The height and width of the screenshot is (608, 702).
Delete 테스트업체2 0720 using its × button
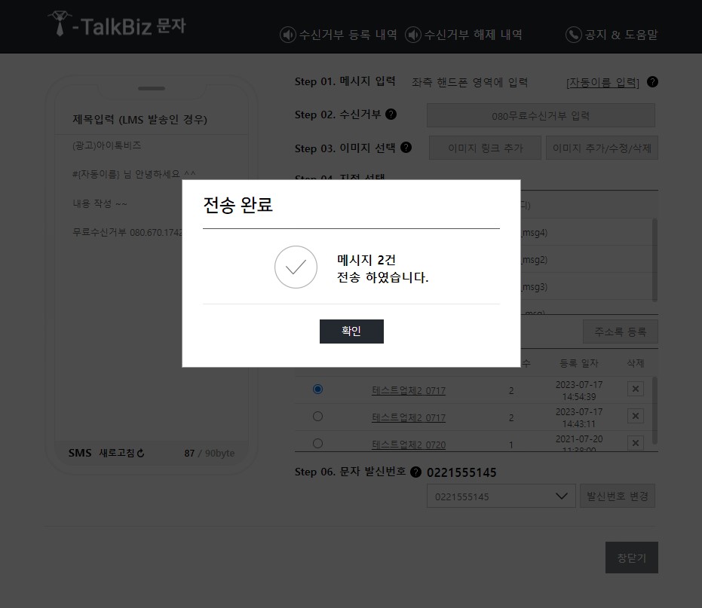pos(635,443)
